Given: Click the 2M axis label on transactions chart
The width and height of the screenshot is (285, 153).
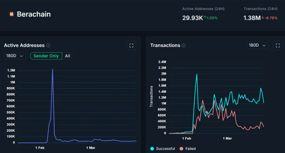Looking at the screenshot, I should point(164,74).
